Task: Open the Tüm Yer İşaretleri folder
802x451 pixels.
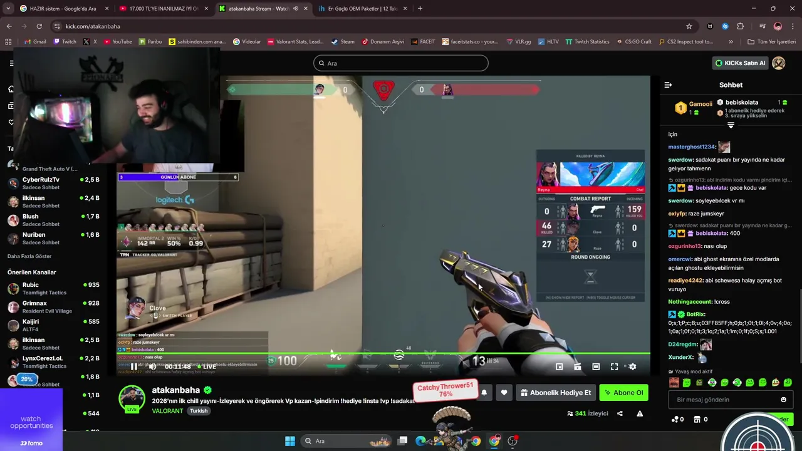Action: tap(771, 42)
